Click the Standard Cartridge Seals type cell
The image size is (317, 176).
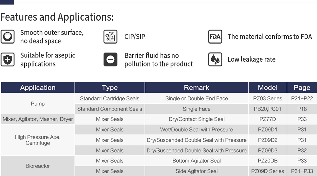tap(110, 99)
